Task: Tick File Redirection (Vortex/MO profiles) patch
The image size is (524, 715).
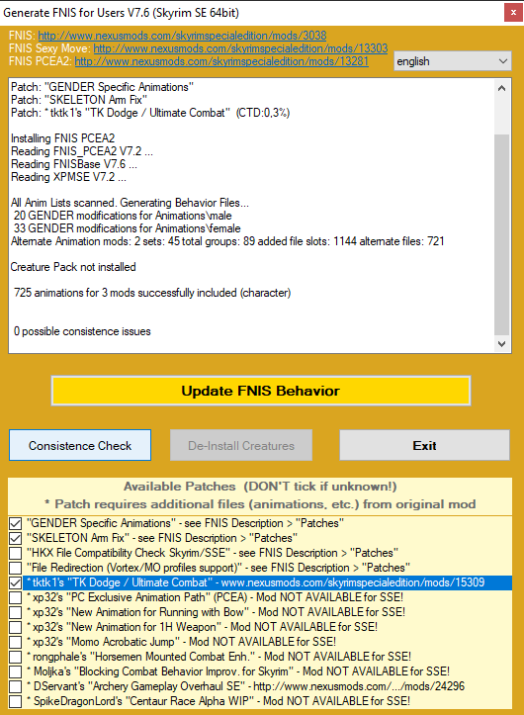Action: click(16, 568)
